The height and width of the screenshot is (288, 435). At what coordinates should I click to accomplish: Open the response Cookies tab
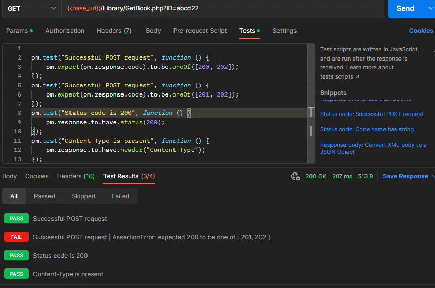pos(37,176)
